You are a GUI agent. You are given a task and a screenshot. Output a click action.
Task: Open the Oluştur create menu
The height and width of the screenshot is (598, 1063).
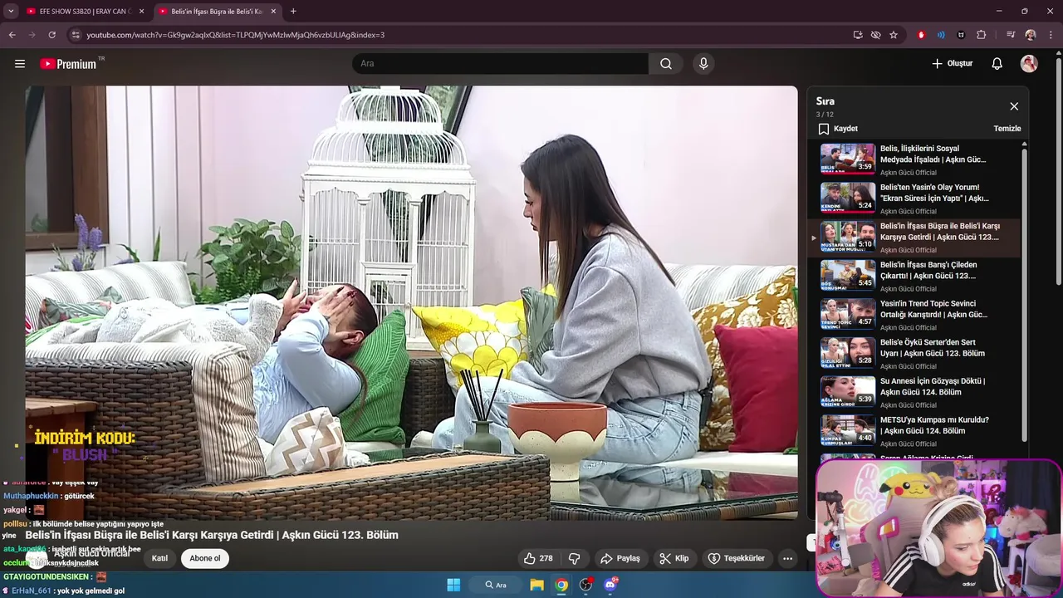coord(952,64)
